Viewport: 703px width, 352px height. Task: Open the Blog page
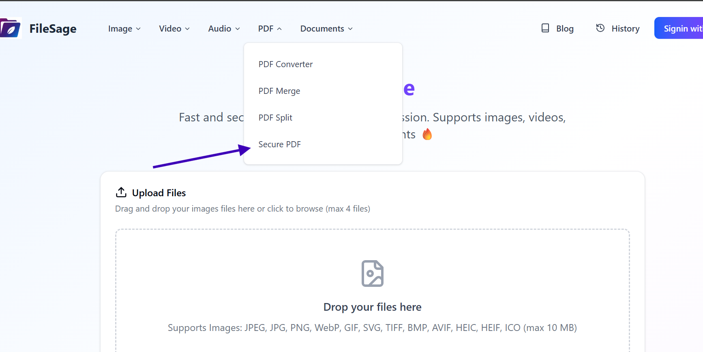click(x=564, y=28)
